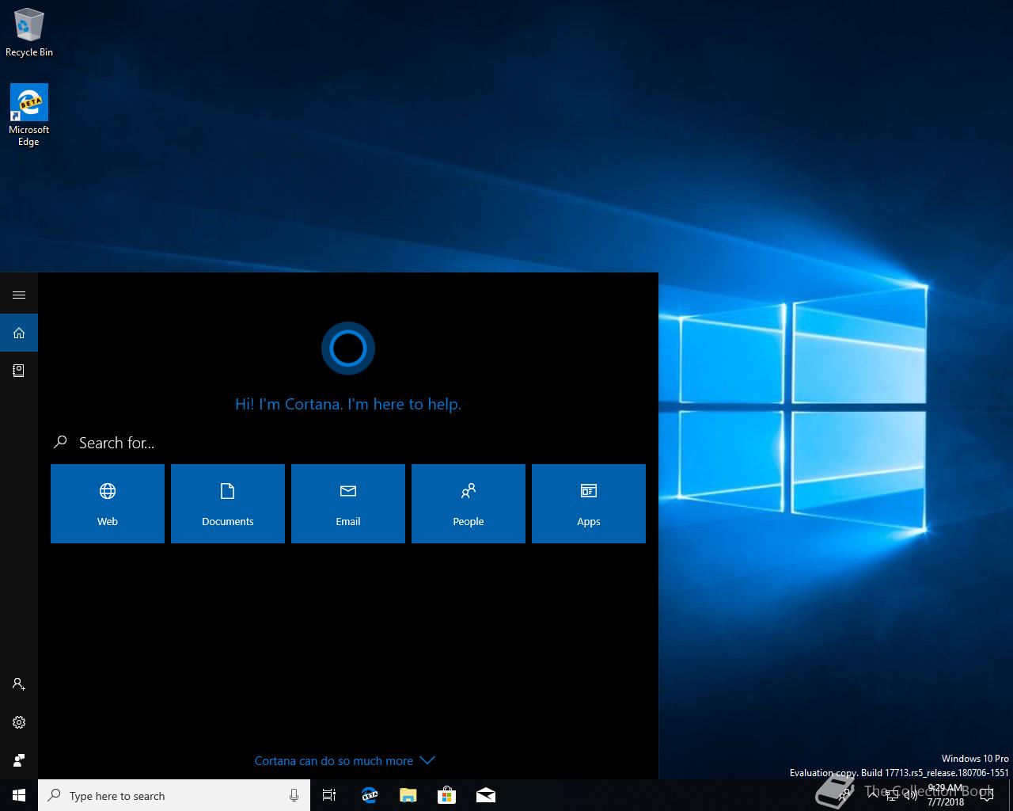Image resolution: width=1013 pixels, height=811 pixels.
Task: Choose the Email search tile
Action: 348,504
